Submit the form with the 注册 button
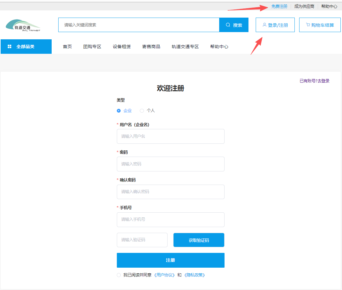This screenshot has width=342, height=290. (170, 260)
